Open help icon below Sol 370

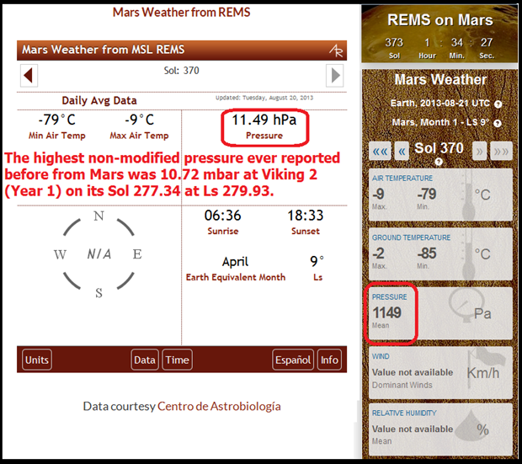(x=439, y=162)
